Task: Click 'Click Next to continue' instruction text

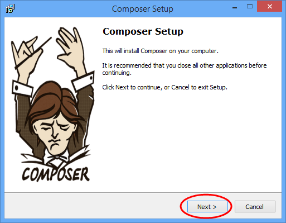Action: coord(165,87)
